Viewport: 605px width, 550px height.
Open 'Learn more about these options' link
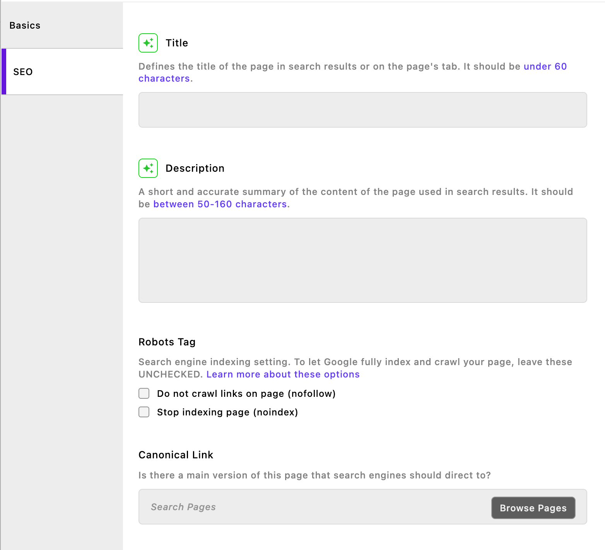(x=283, y=374)
